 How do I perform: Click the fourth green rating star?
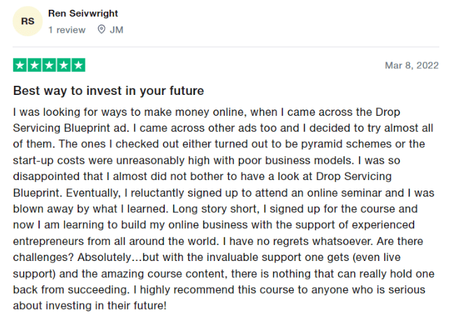pyautogui.click(x=64, y=65)
